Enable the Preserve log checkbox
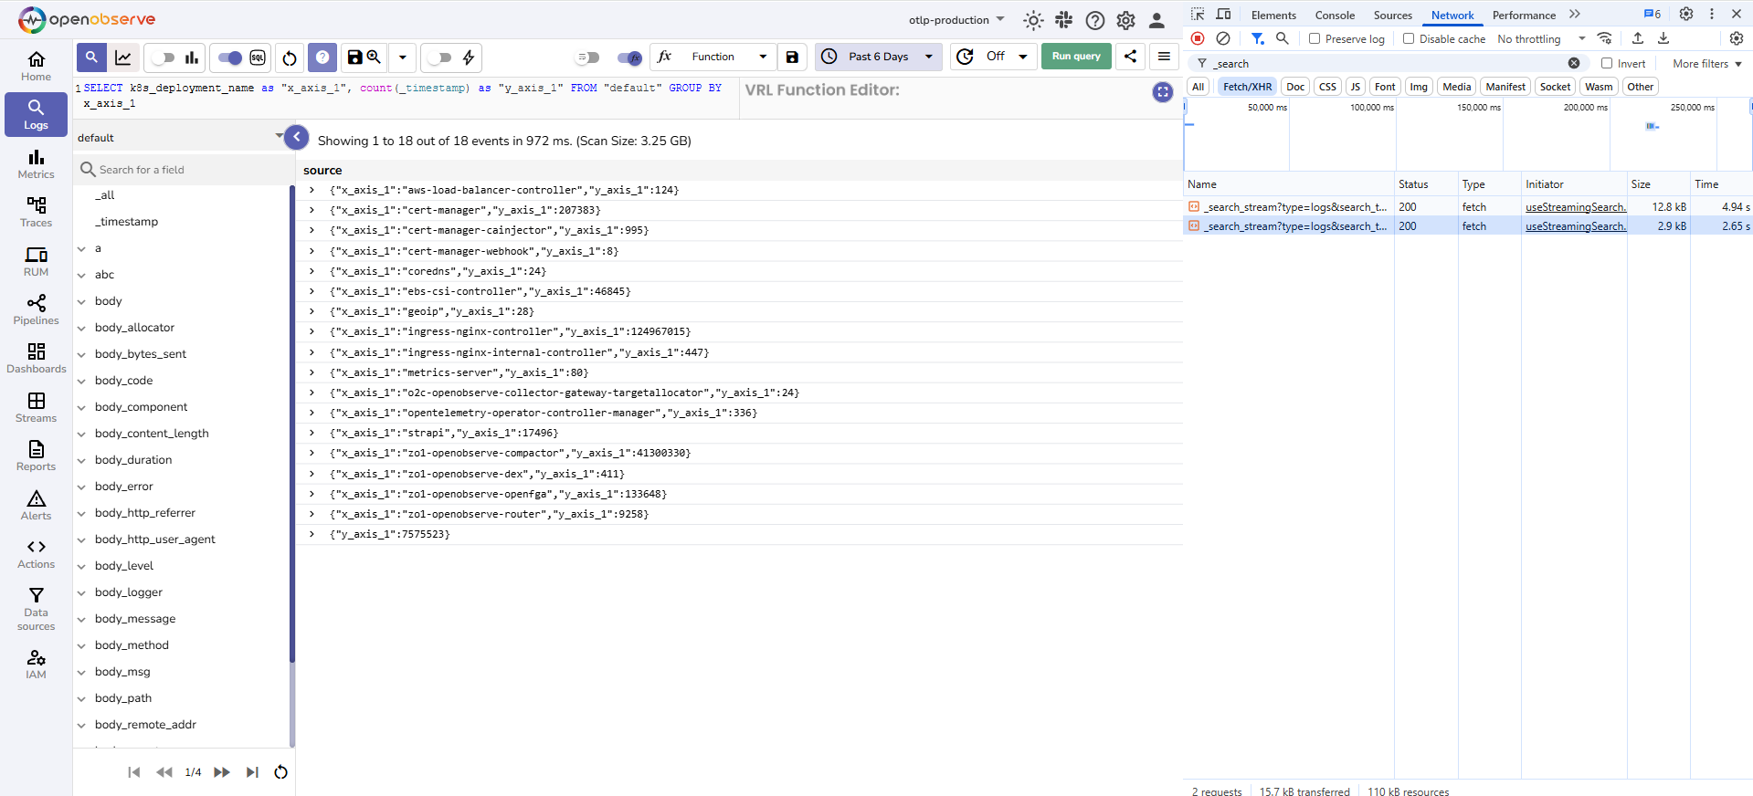The height and width of the screenshot is (796, 1753). coord(1315,38)
